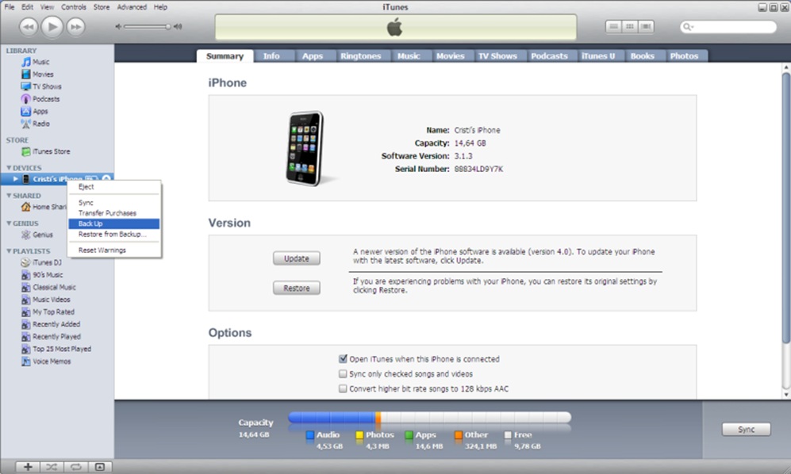Choose Reset Warnings from context menu

pos(114,250)
